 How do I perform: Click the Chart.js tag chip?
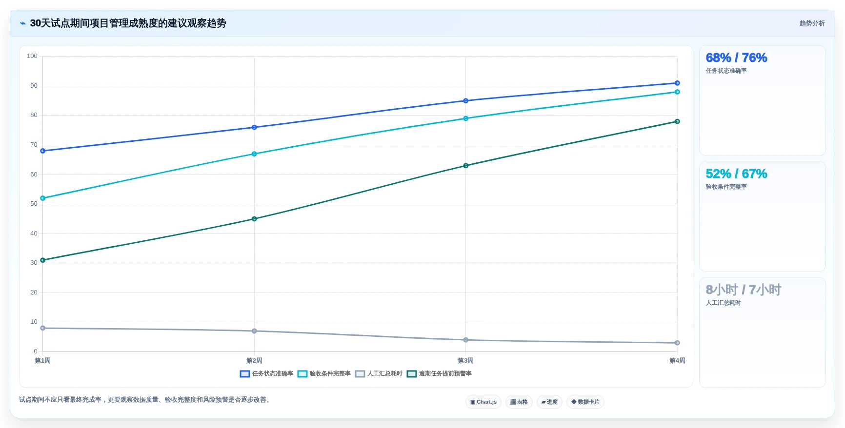[x=483, y=402]
